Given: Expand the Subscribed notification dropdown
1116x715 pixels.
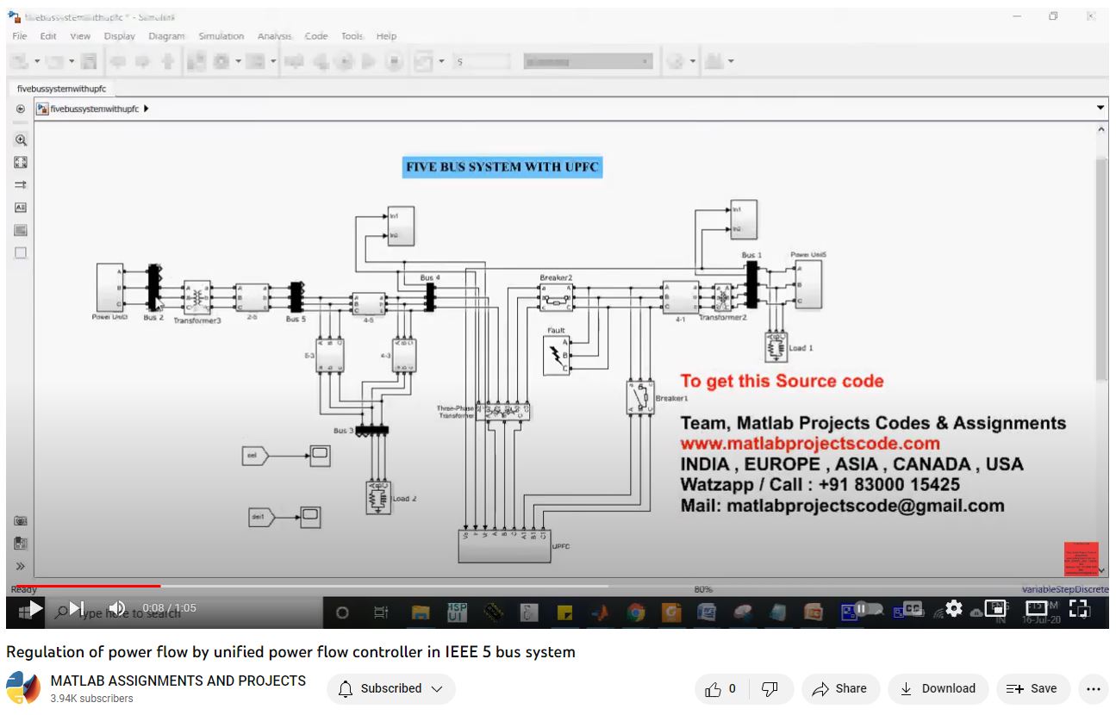Looking at the screenshot, I should pos(390,688).
